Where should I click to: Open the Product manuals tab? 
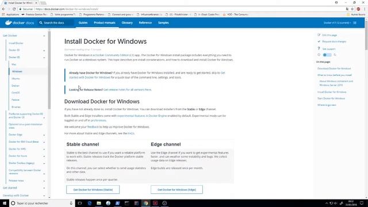[105, 23]
